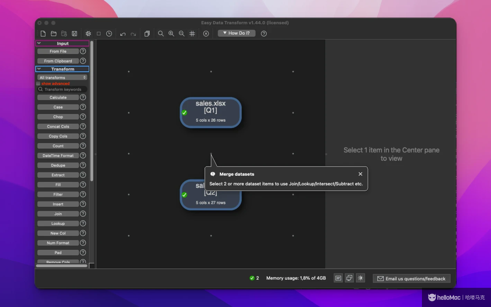
Task: Click the From Clipboard button
Action: pos(58,61)
